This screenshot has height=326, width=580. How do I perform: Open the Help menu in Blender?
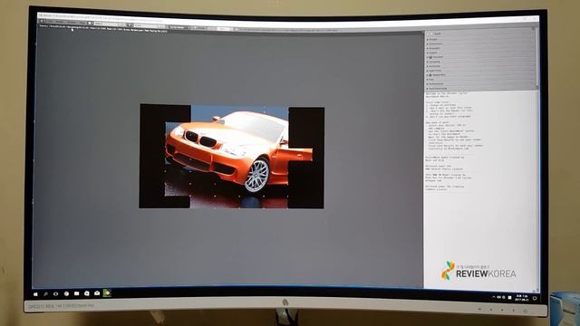coord(82,23)
